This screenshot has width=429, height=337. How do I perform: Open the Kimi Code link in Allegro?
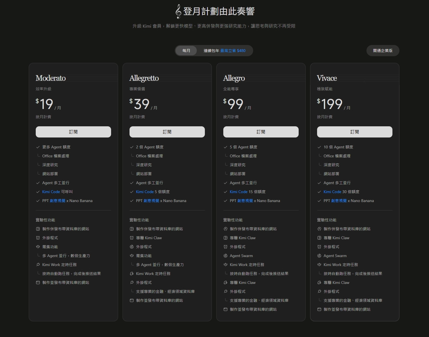click(x=239, y=192)
